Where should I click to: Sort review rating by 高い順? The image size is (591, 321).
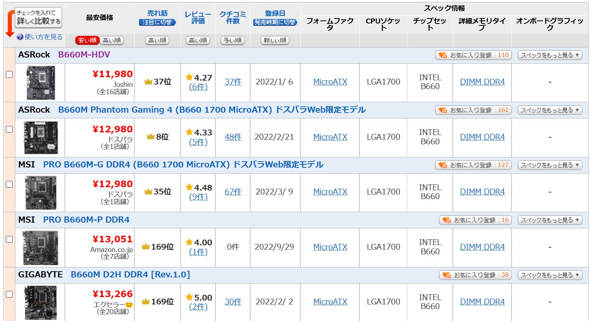pyautogui.click(x=198, y=40)
